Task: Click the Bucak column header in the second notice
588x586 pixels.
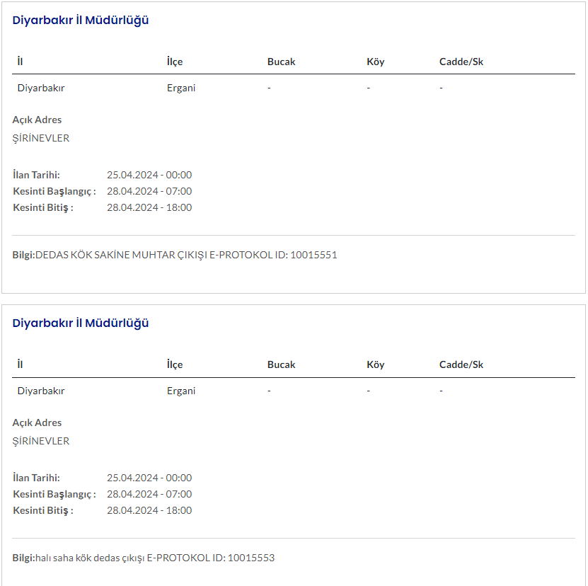Action: click(281, 364)
